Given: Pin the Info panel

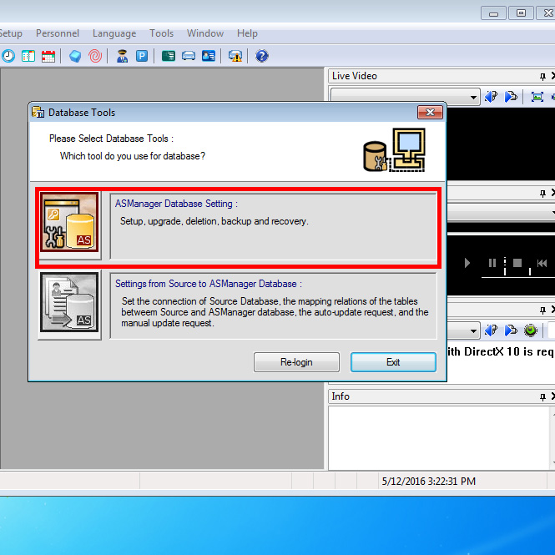Looking at the screenshot, I should (x=542, y=396).
